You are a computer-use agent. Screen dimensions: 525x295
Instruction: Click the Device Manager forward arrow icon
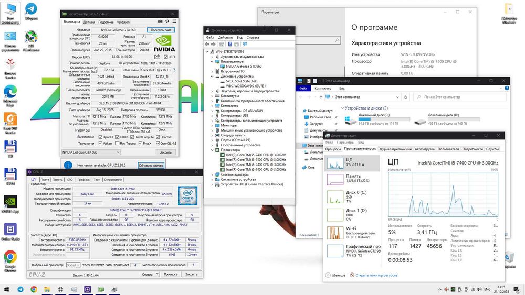213,44
